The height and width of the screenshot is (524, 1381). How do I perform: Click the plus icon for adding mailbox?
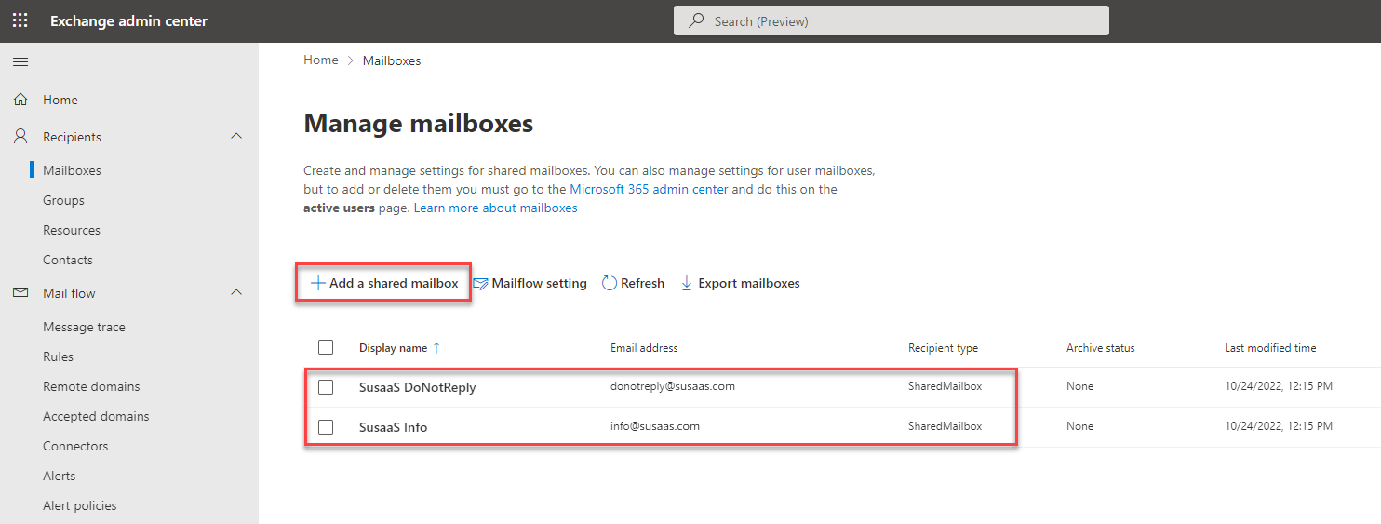[x=317, y=283]
